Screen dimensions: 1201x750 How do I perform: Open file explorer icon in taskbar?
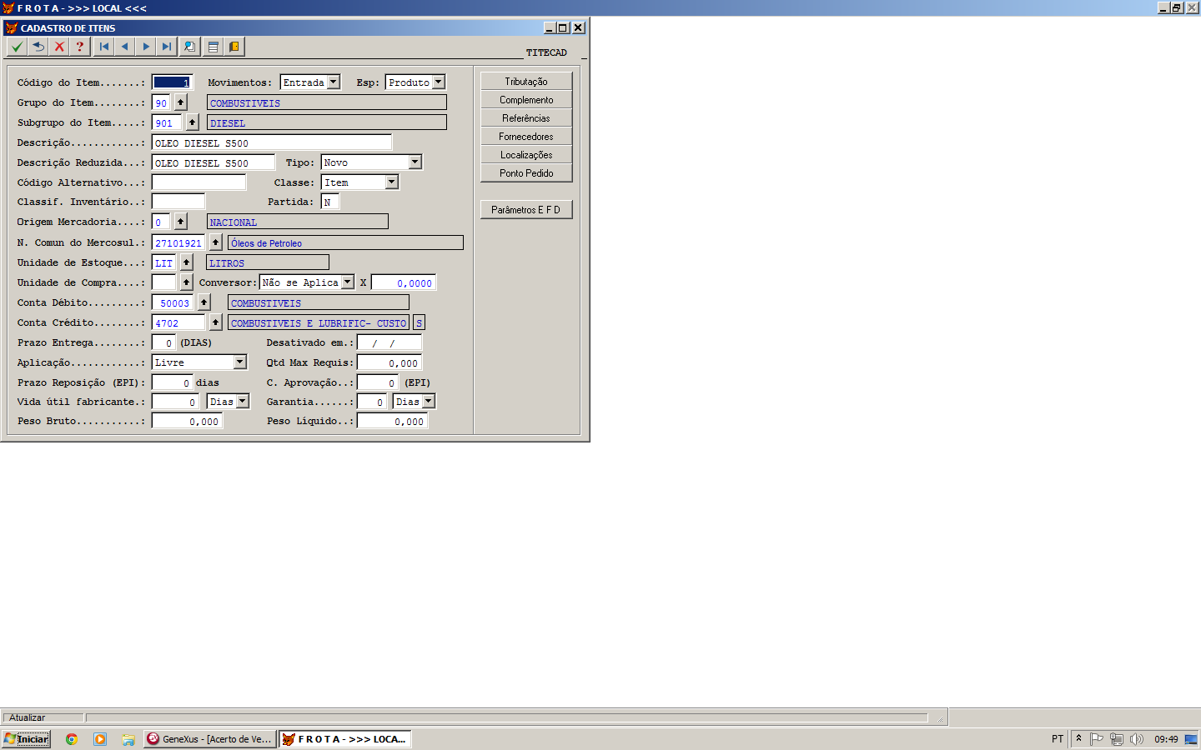click(128, 739)
